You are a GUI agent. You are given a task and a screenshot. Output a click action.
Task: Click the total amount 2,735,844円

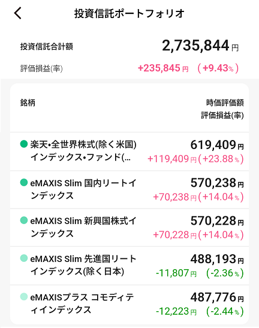(x=200, y=46)
